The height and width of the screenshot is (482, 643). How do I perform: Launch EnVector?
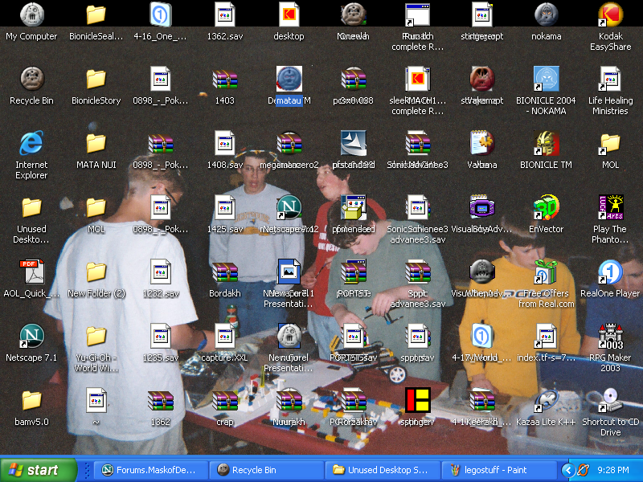coord(546,209)
